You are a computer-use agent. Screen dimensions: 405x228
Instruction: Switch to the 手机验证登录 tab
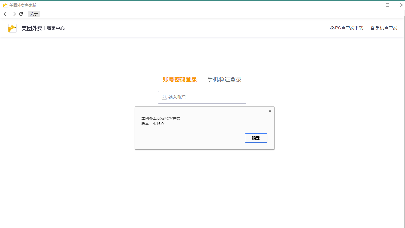pyautogui.click(x=224, y=79)
